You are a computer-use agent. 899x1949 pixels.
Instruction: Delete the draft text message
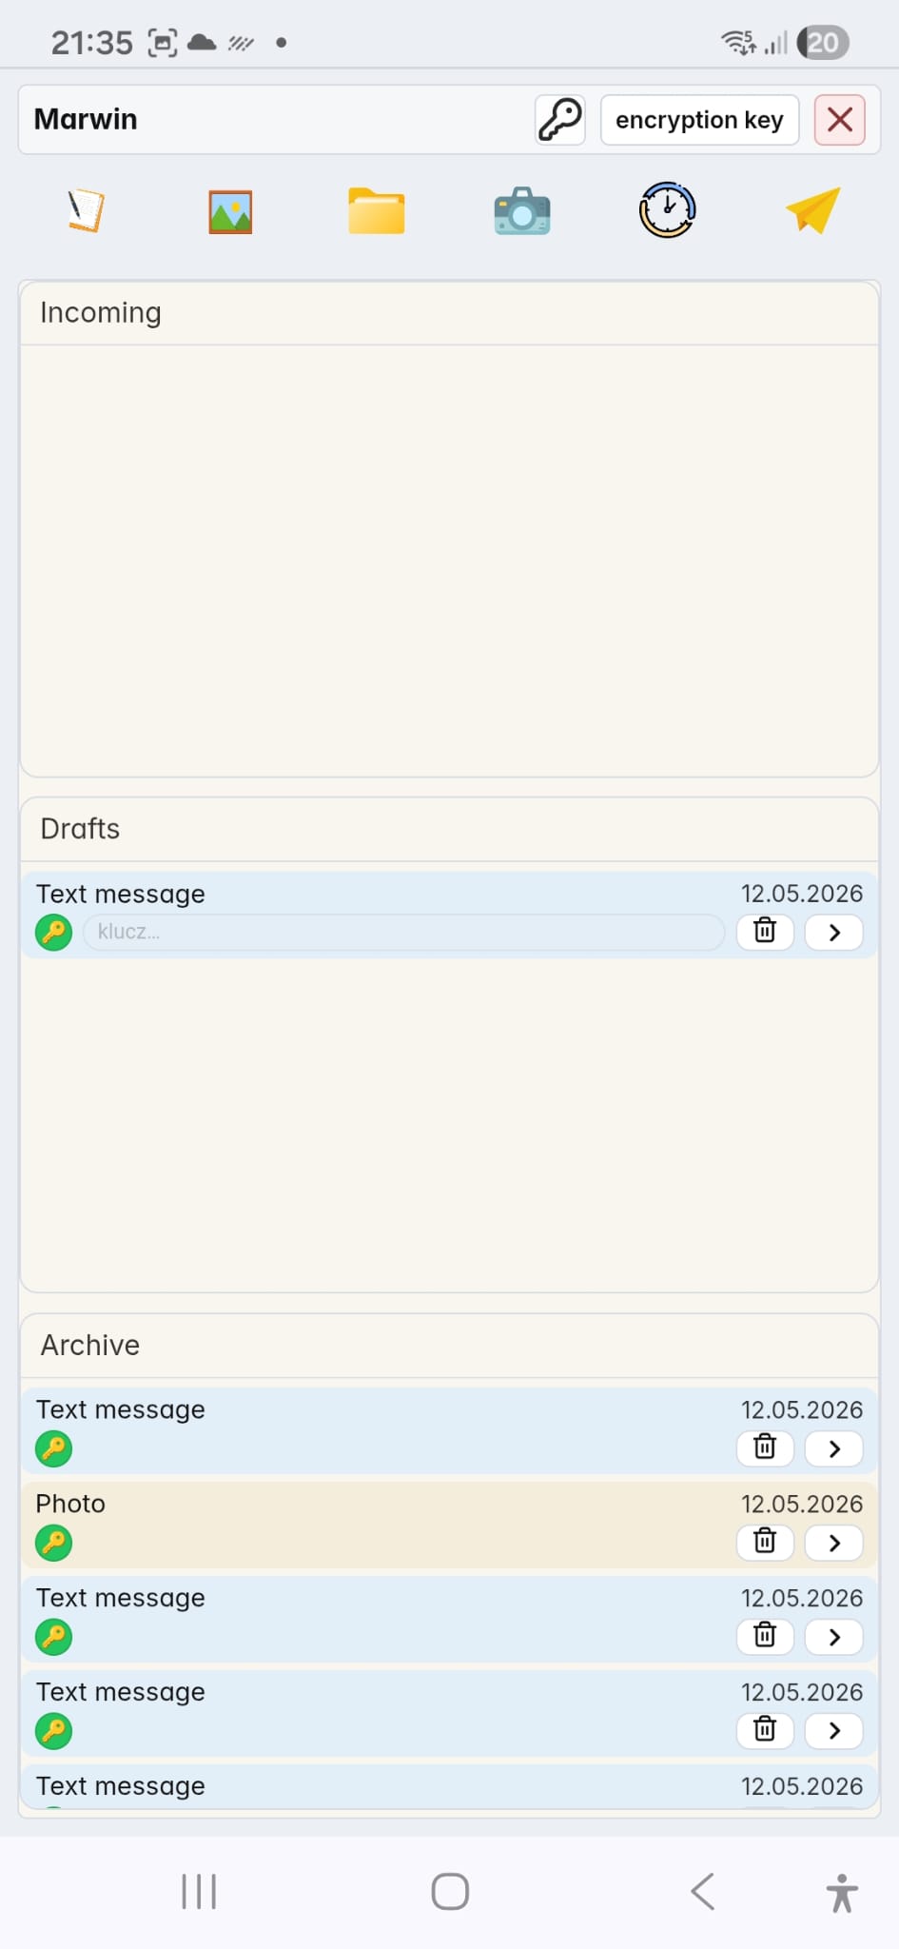[x=765, y=932]
